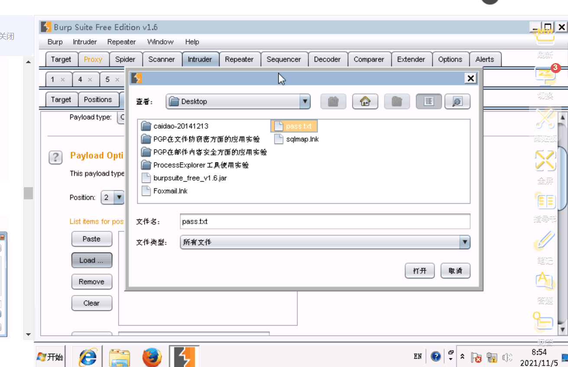Switch to the Alerts tab
Viewport: 568px width, 367px height.
click(x=485, y=60)
